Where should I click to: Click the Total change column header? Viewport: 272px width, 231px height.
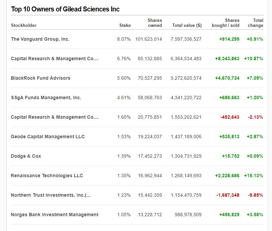pos(255,23)
